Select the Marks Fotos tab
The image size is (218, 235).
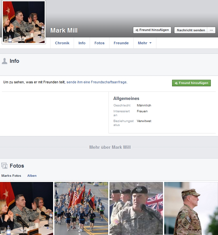click(x=11, y=176)
